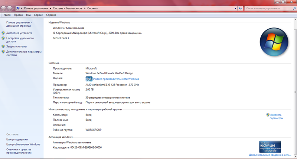Go to Система и безопасность breadcrumb
This screenshot has height=159, width=297.
pos(68,8)
